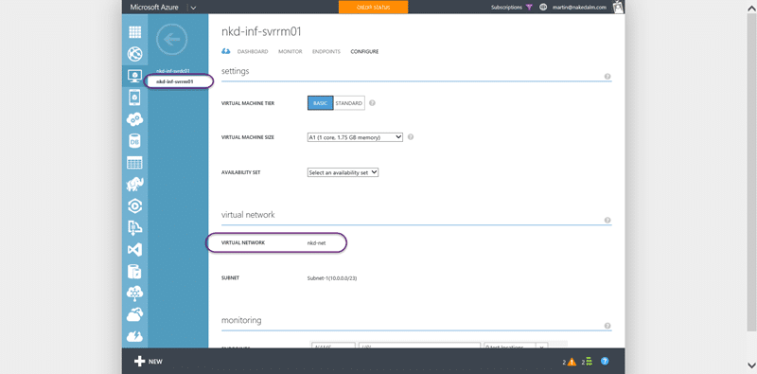This screenshot has width=757, height=374.
Task: Open the Visual Studio Online icon
Action: (x=134, y=250)
